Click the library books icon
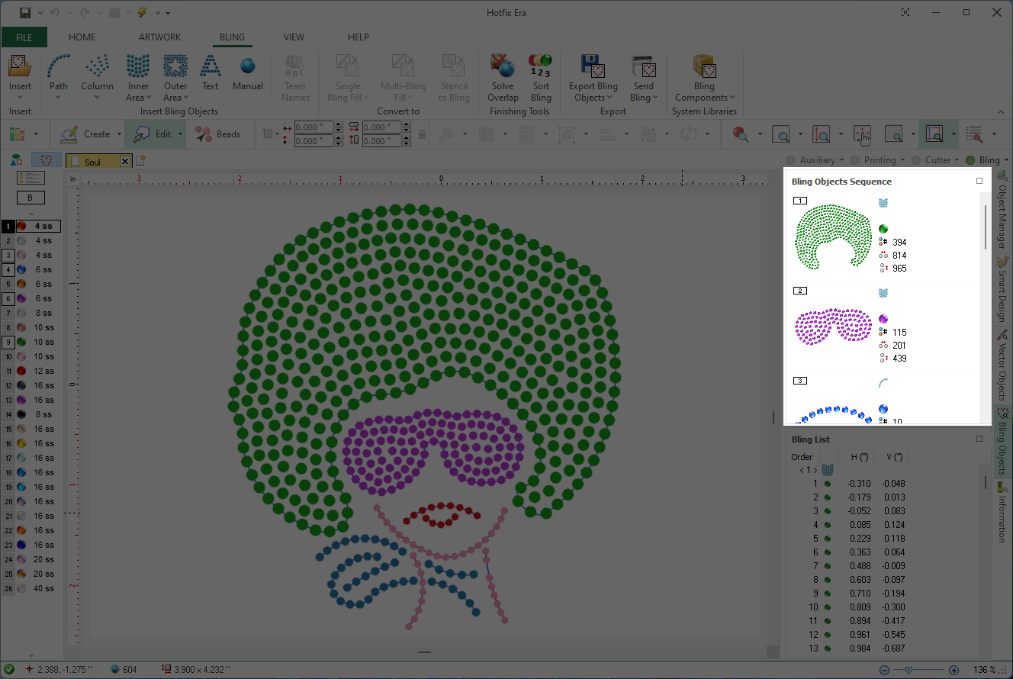This screenshot has height=679, width=1013. (17, 134)
